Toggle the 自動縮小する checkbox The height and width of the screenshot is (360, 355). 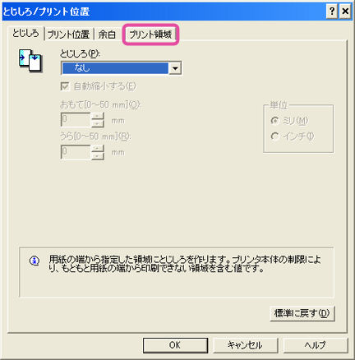(65, 86)
